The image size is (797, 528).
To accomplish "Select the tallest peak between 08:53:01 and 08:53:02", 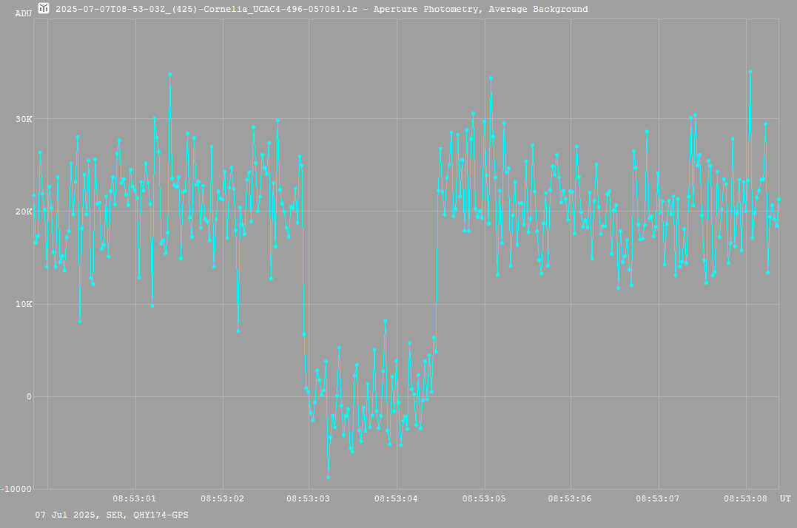I will pos(169,74).
